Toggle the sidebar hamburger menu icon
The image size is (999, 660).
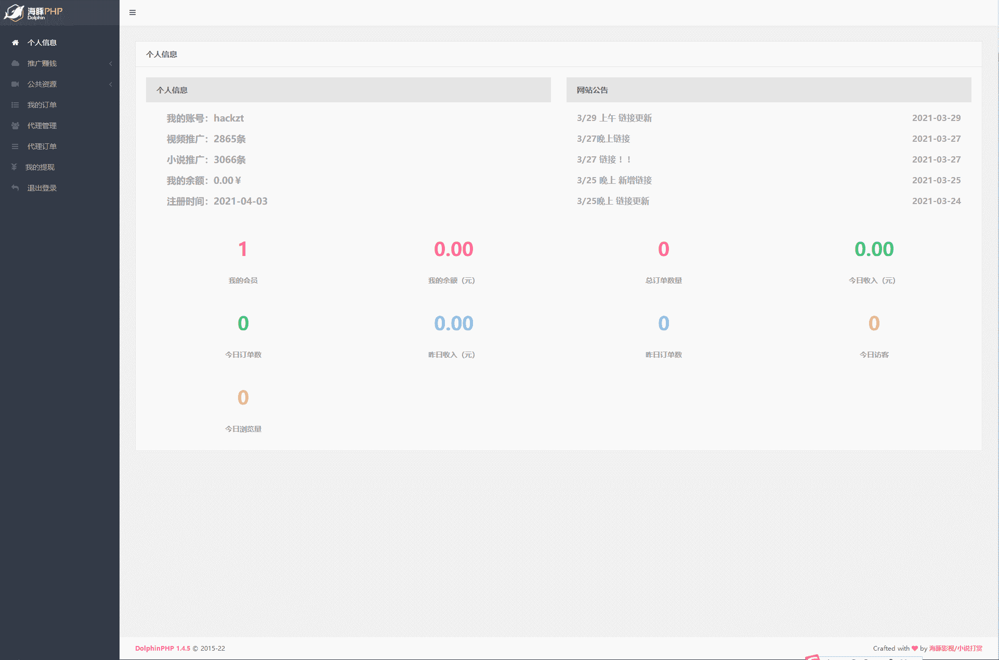133,12
